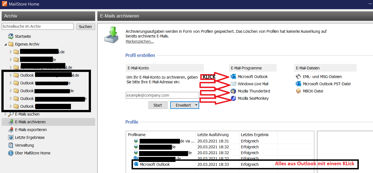
Task: Click the Startseite globe icon
Action: [11, 36]
